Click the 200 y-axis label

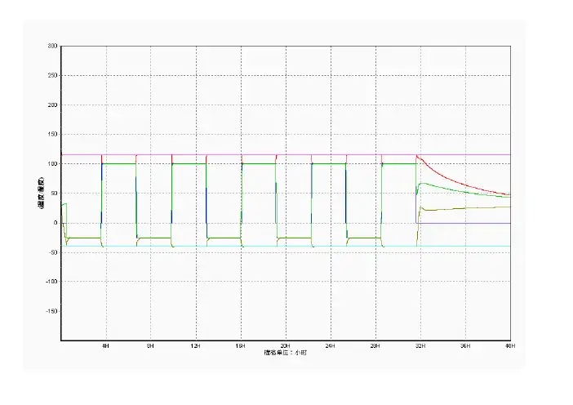52,105
